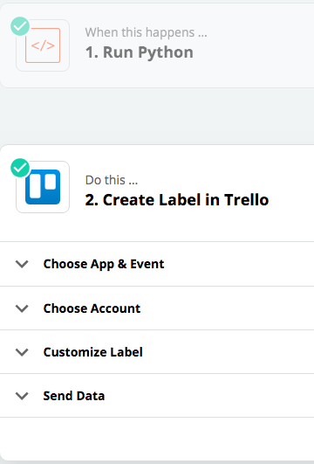Click the code brackets icon for Run Python
This screenshot has width=314, height=464.
click(x=43, y=45)
